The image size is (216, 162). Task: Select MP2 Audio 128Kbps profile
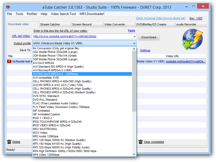(x=82, y=136)
